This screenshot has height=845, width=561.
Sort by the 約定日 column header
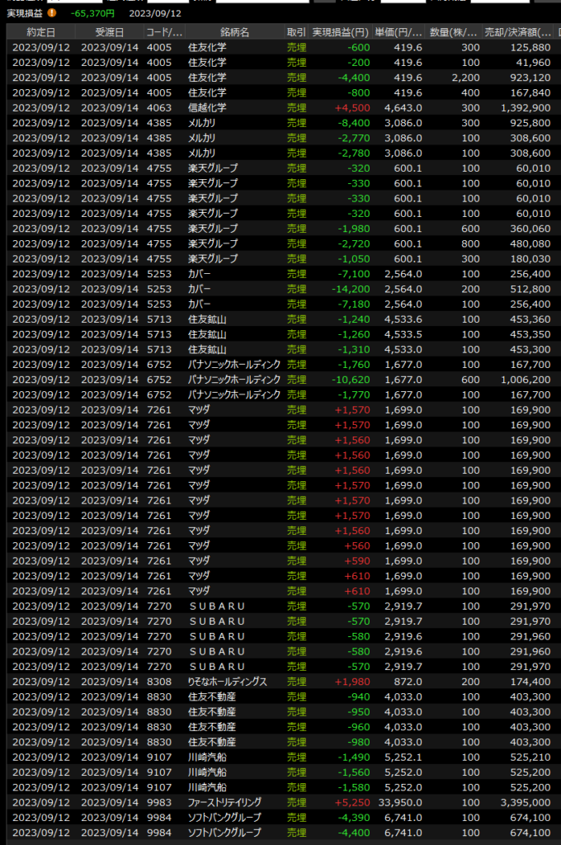point(40,31)
